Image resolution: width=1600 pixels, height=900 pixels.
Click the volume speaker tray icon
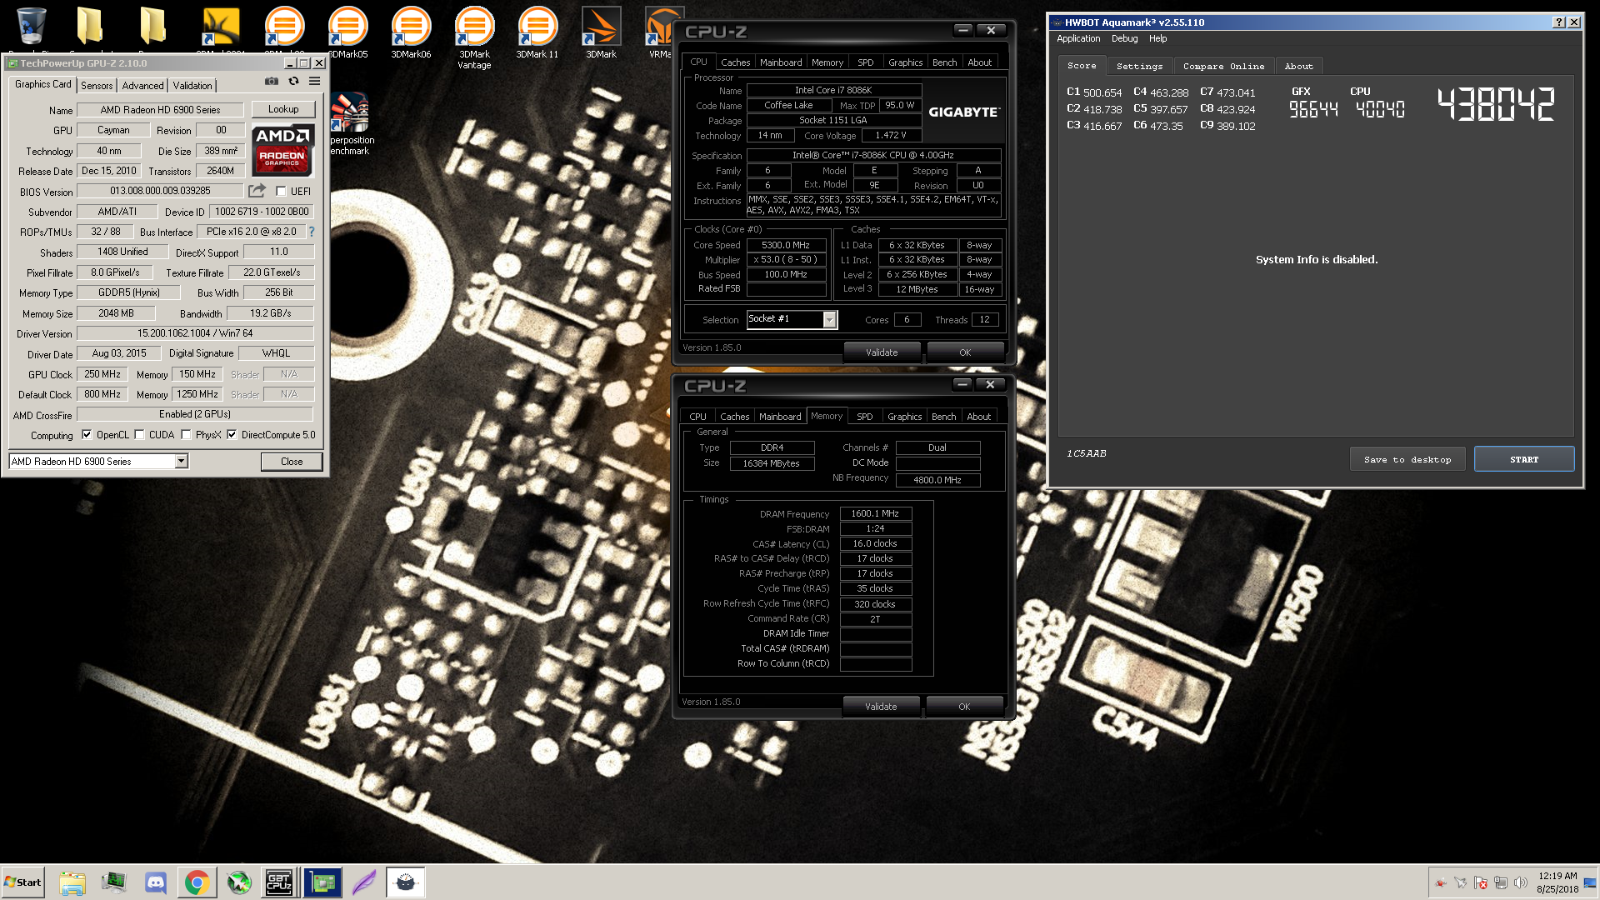1521,882
